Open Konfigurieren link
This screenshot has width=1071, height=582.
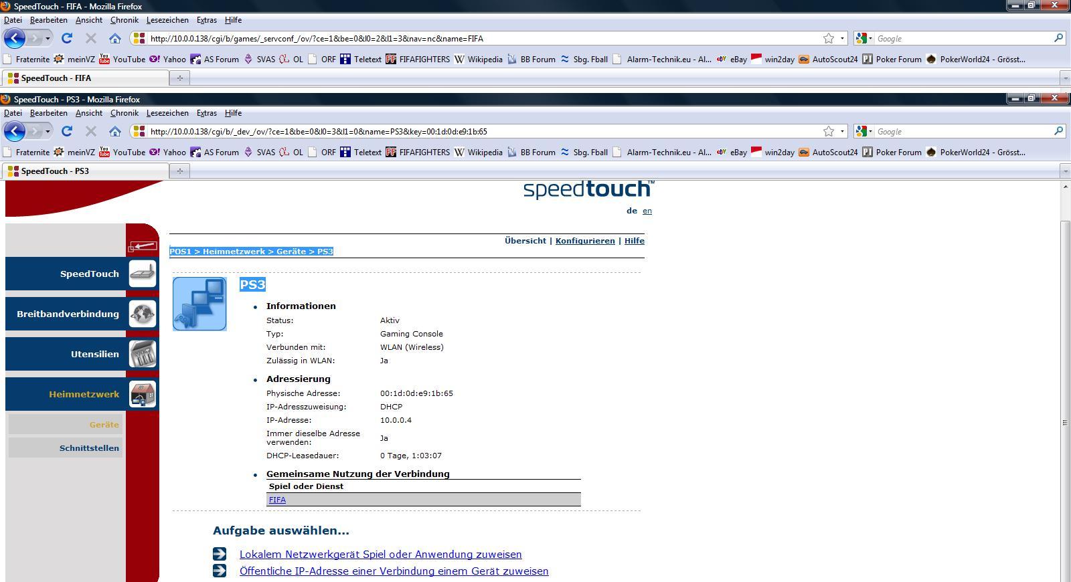pos(585,241)
